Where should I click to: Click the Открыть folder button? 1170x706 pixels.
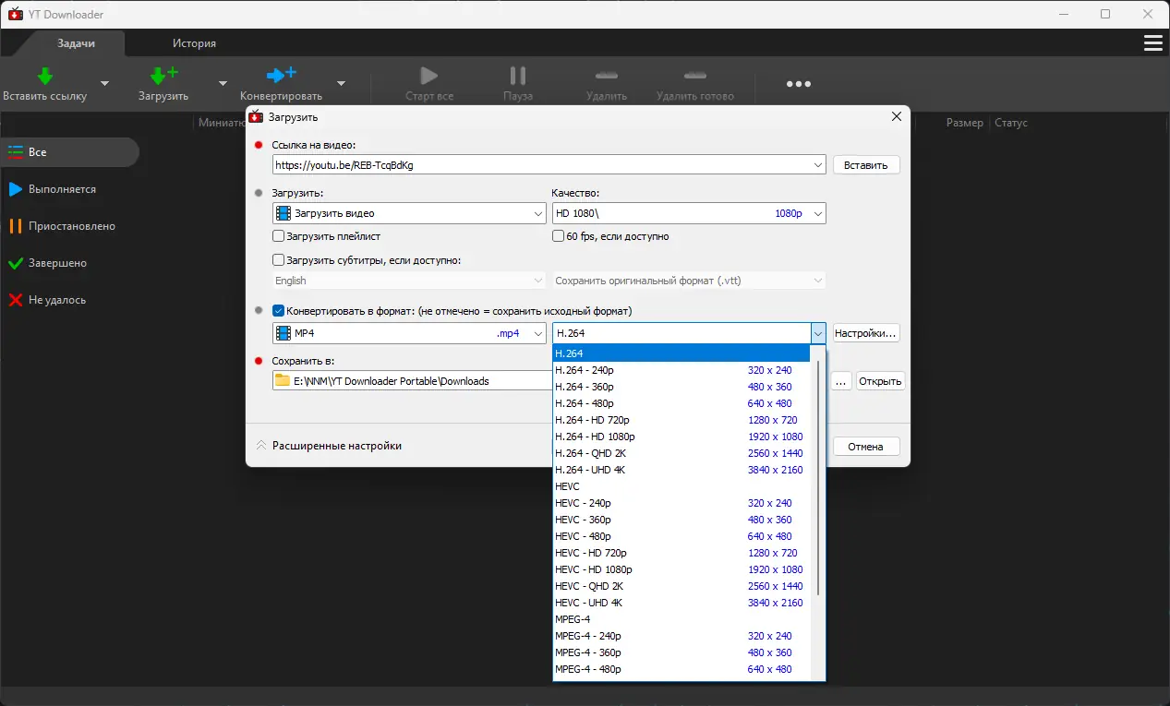tap(880, 381)
